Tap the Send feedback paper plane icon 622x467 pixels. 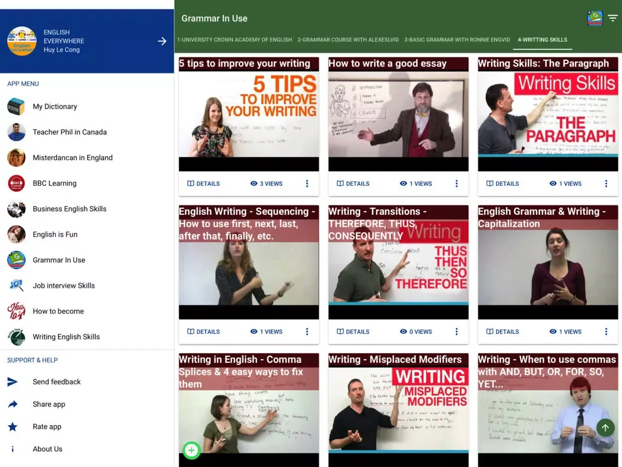click(x=13, y=381)
